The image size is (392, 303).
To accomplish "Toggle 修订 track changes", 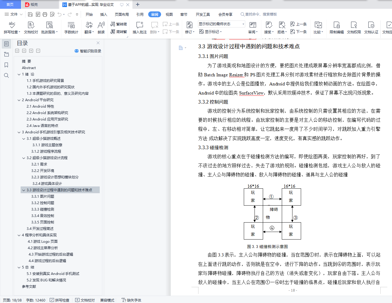I will pyautogui.click(x=189, y=27).
